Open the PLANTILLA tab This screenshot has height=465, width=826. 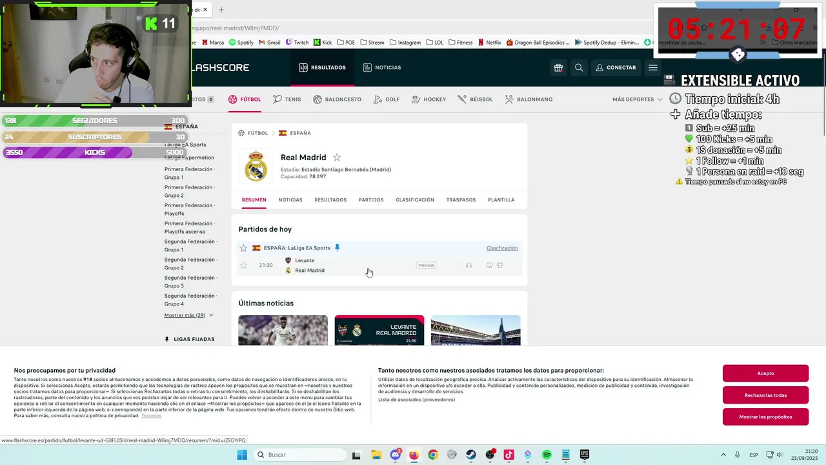(501, 200)
